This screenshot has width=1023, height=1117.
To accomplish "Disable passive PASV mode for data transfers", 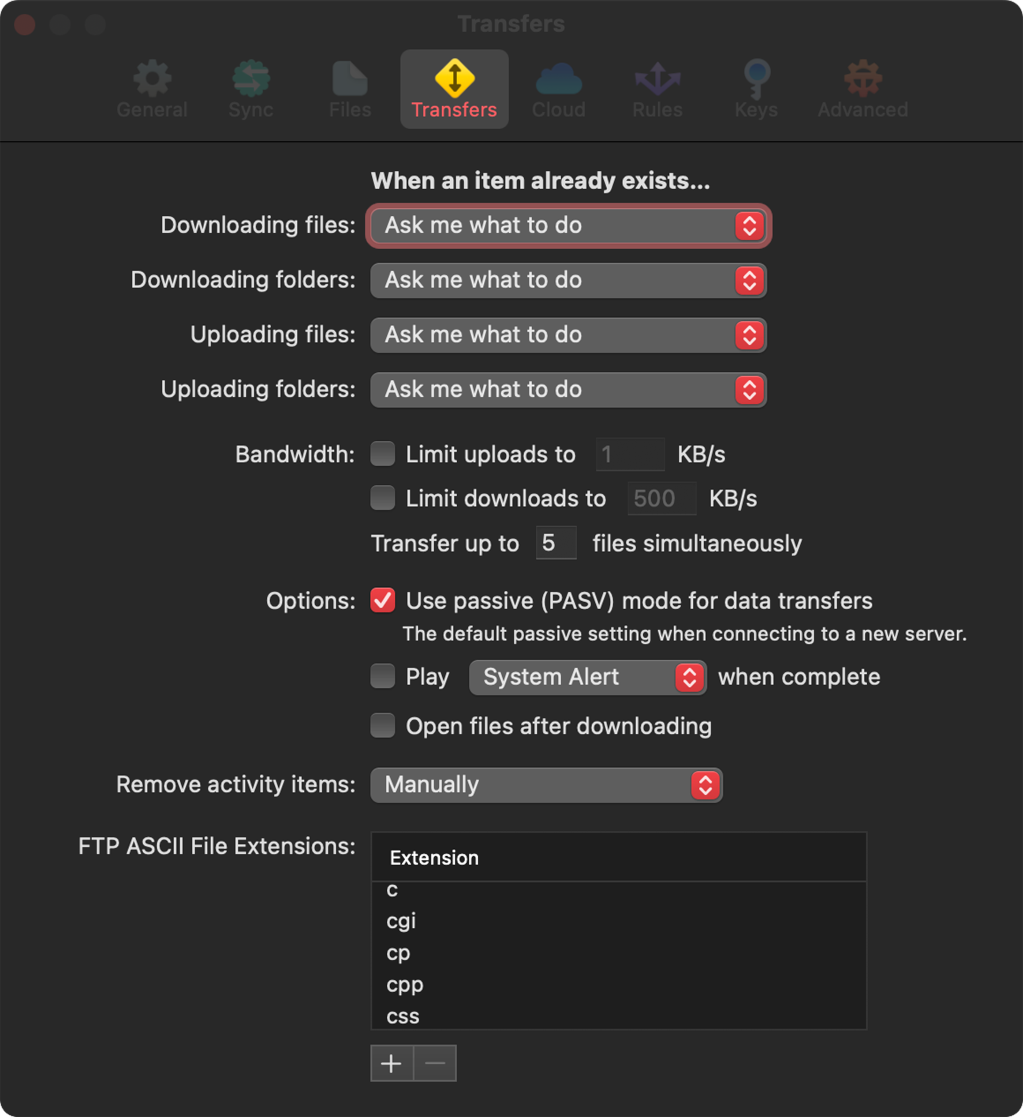I will (382, 600).
